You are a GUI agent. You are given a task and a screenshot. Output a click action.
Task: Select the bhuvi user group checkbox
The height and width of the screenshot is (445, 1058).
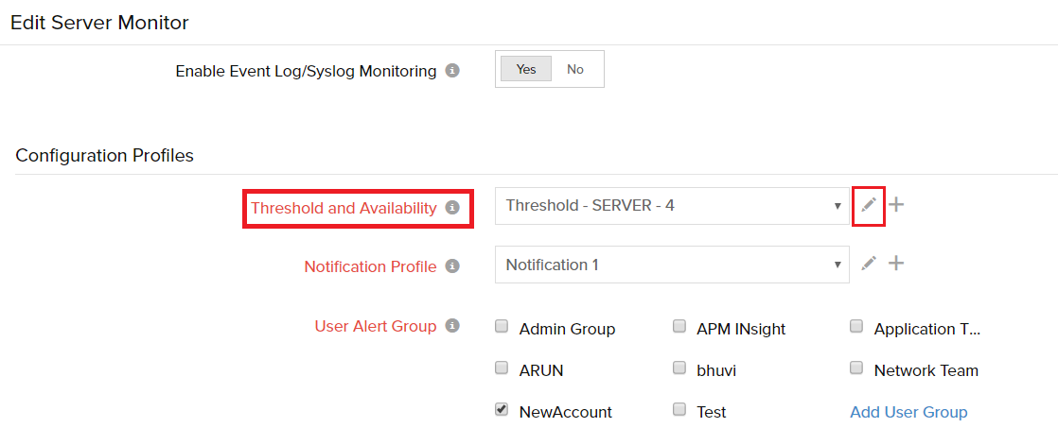679,368
